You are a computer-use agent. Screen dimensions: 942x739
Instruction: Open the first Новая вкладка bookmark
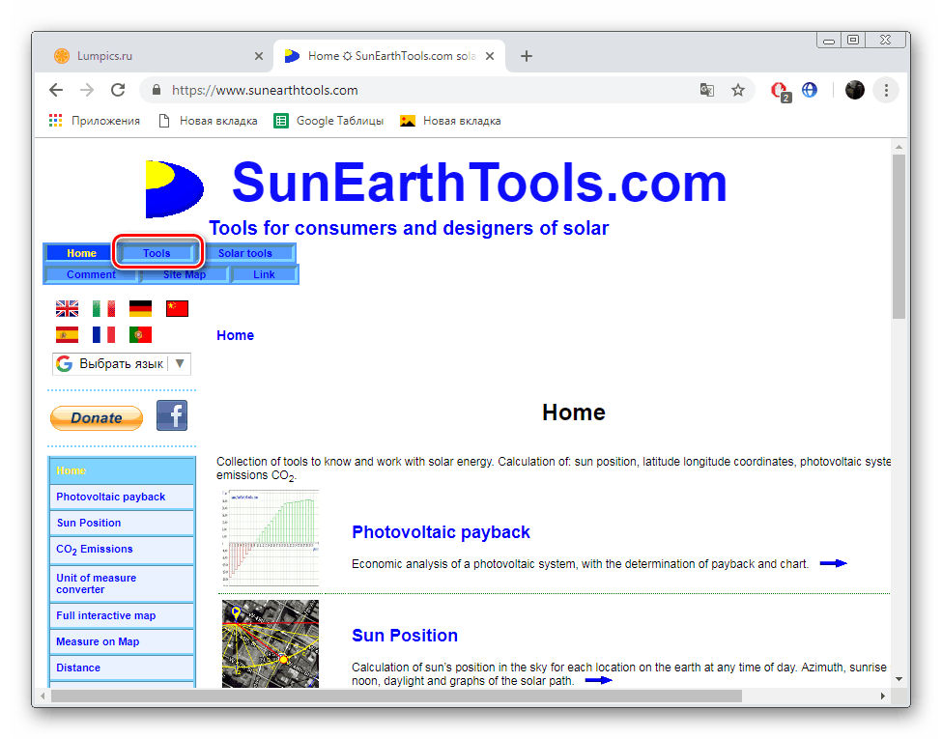tap(208, 121)
